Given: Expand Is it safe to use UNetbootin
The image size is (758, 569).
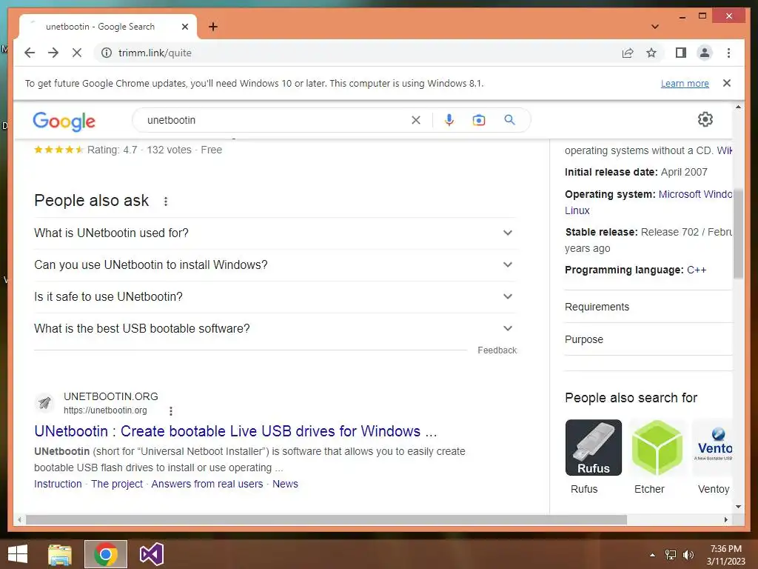Looking at the screenshot, I should click(x=275, y=297).
